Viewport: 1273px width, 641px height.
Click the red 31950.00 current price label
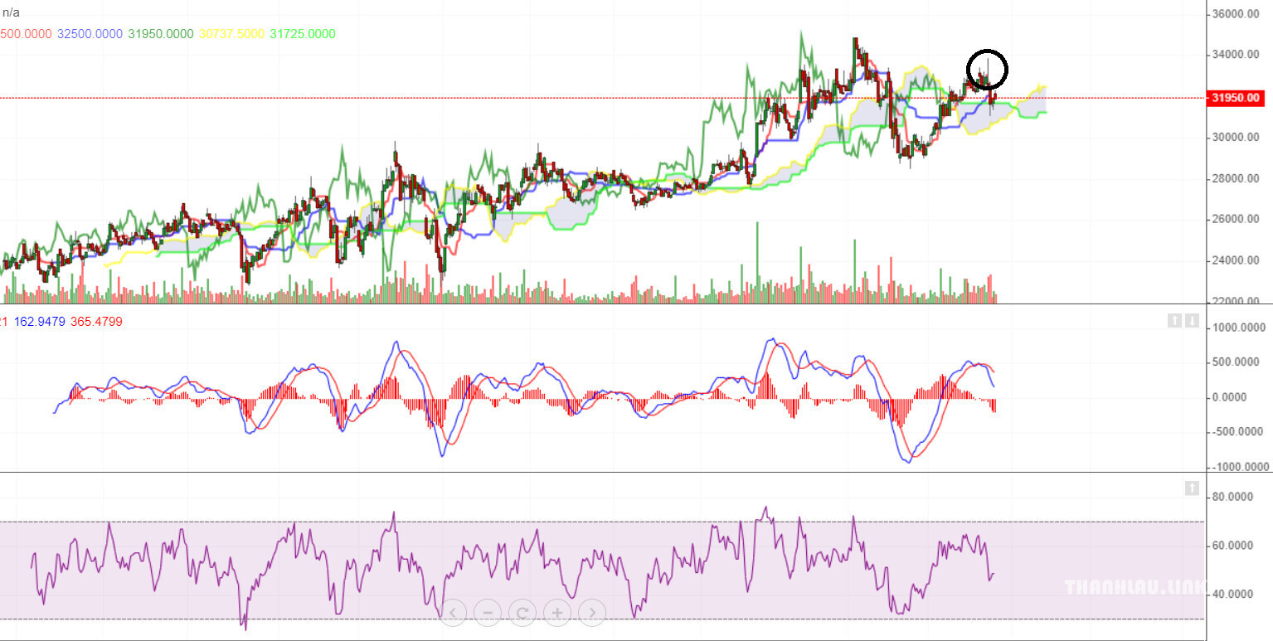click(x=1236, y=98)
